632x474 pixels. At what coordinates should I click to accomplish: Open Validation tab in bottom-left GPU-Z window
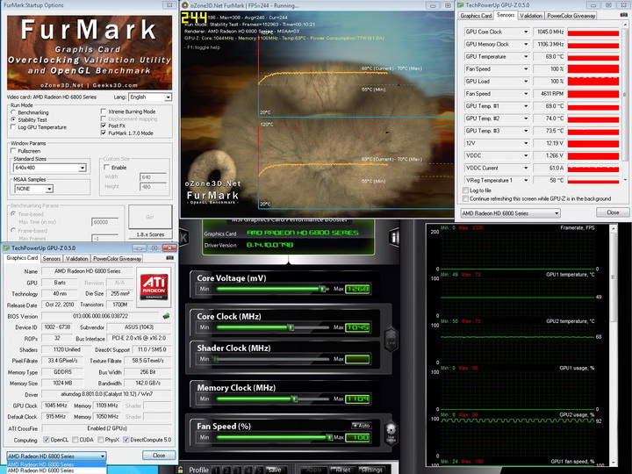76,259
